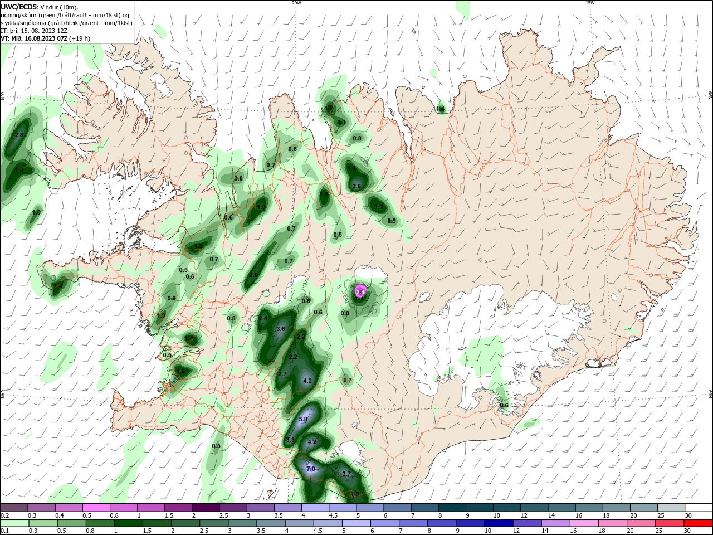The height and width of the screenshot is (535, 713).
Task: Select the 2.0 precipitation value label
Action: point(253,275)
